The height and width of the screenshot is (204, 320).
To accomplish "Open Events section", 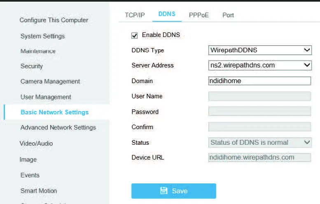I will (x=30, y=175).
